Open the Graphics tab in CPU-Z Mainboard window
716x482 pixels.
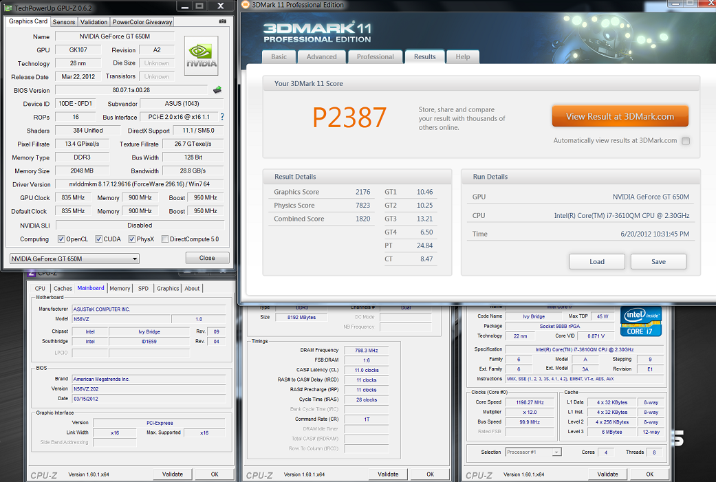pos(168,289)
